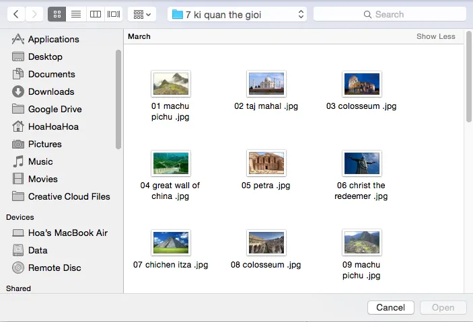Image resolution: width=473 pixels, height=322 pixels.
Task: Switch to icon view mode
Action: 57,14
